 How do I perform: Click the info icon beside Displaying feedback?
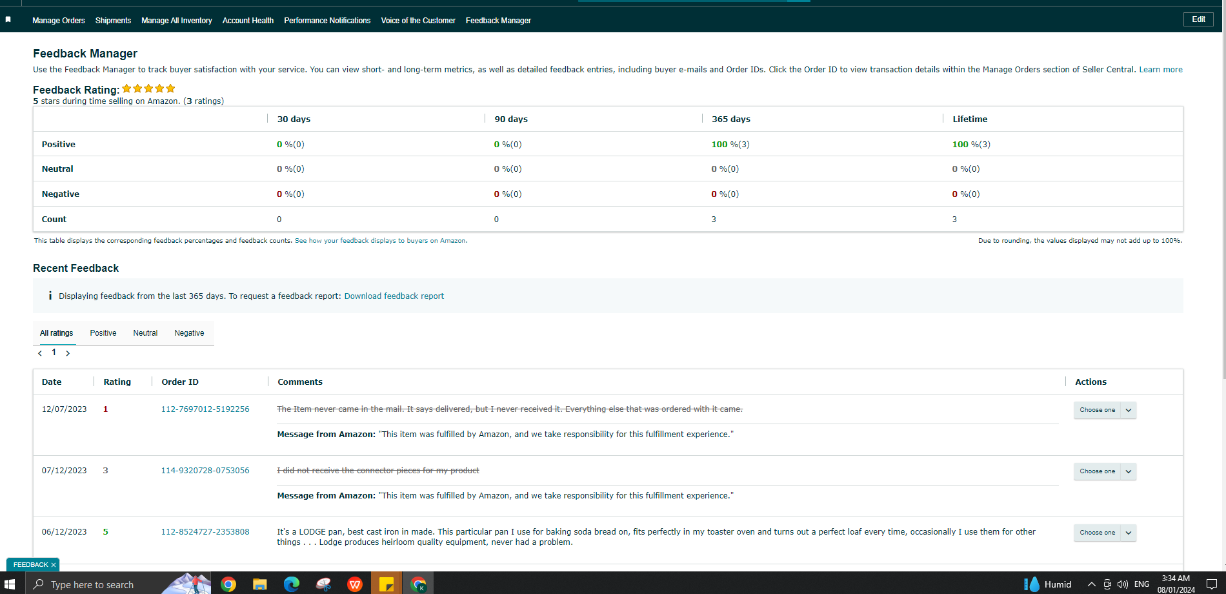point(50,296)
